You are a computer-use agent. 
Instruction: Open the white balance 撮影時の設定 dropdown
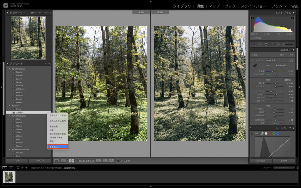282,66
